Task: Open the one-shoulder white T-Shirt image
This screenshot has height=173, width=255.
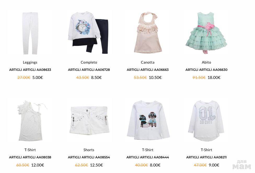Action: (x=30, y=120)
